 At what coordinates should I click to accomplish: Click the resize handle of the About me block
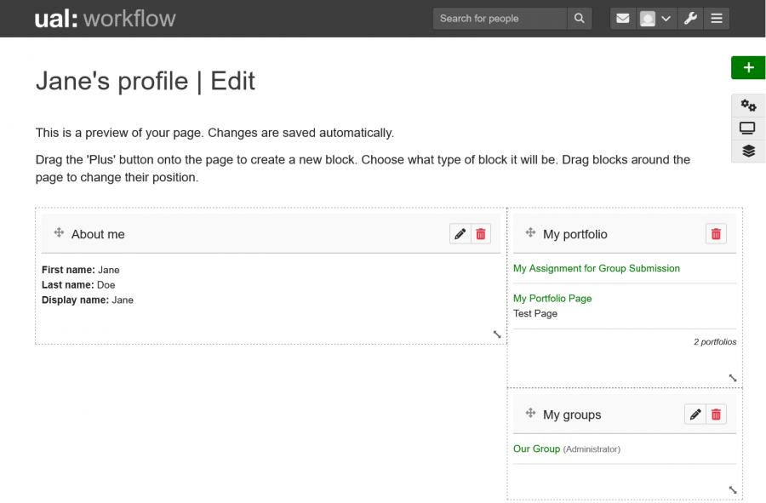(497, 334)
